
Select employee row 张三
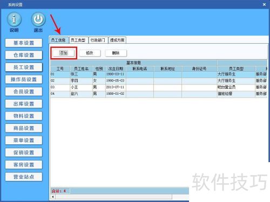(x=159, y=74)
